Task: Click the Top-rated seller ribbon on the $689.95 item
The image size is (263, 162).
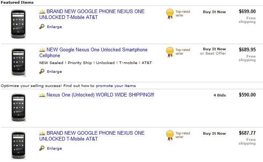Action: point(170,52)
